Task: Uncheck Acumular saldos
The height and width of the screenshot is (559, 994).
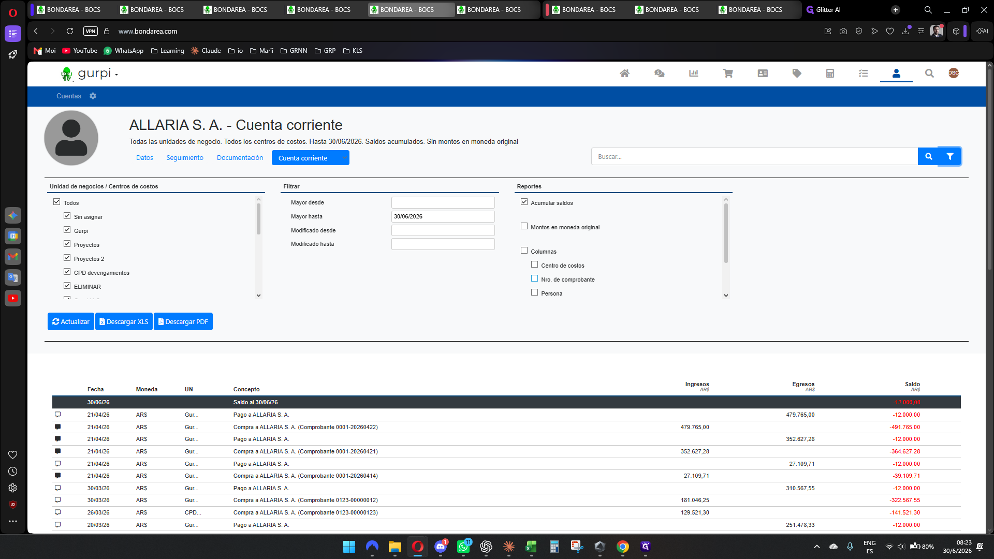Action: click(x=524, y=202)
